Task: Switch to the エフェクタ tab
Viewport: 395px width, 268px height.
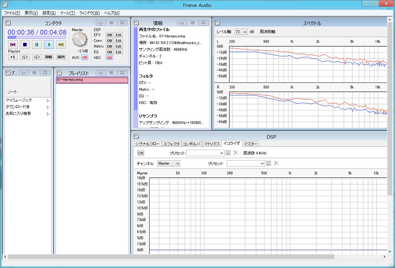Action: (171, 144)
